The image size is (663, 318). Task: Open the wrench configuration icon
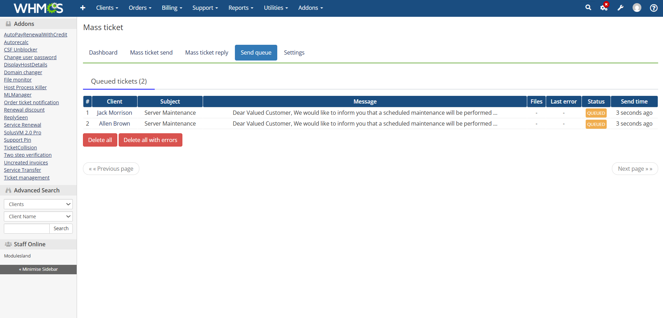(x=620, y=8)
